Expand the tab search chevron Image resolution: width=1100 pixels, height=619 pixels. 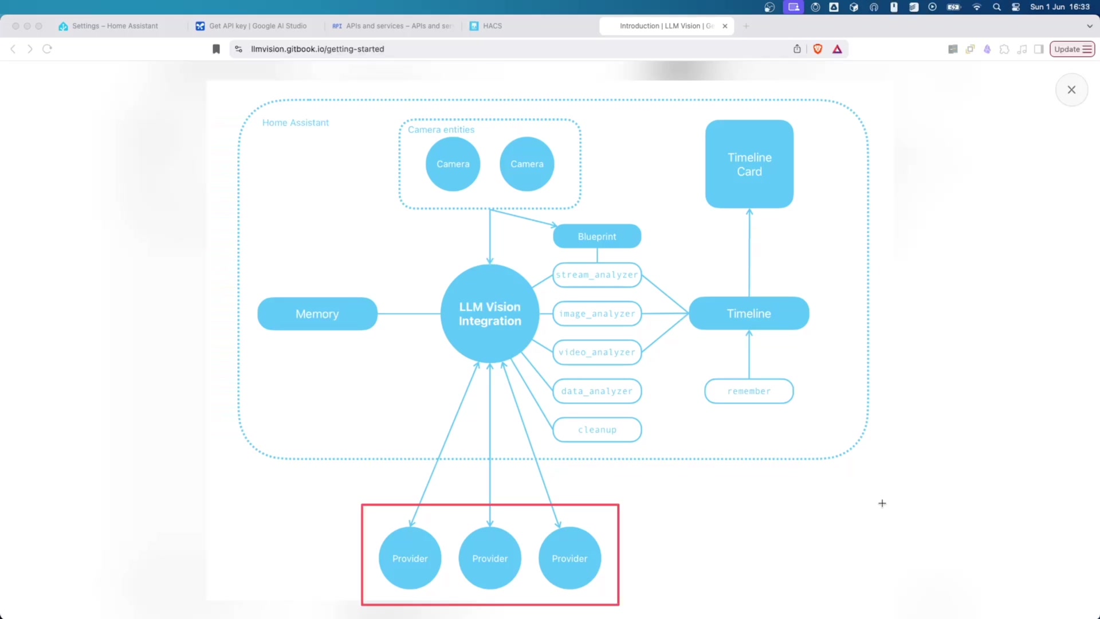1089,26
